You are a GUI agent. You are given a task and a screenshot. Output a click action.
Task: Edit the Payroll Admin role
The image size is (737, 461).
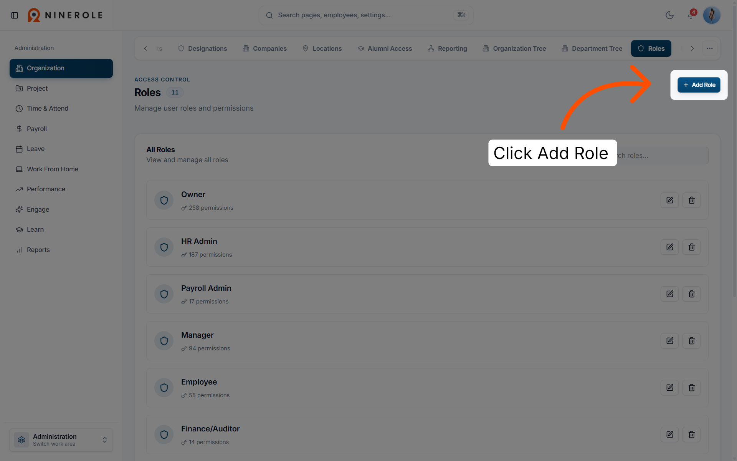[x=670, y=294]
